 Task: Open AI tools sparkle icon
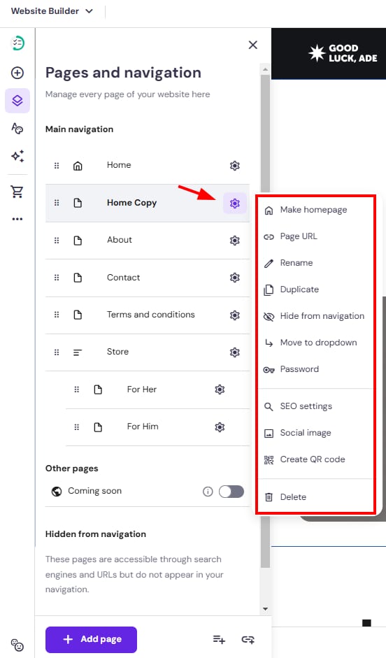(x=17, y=156)
